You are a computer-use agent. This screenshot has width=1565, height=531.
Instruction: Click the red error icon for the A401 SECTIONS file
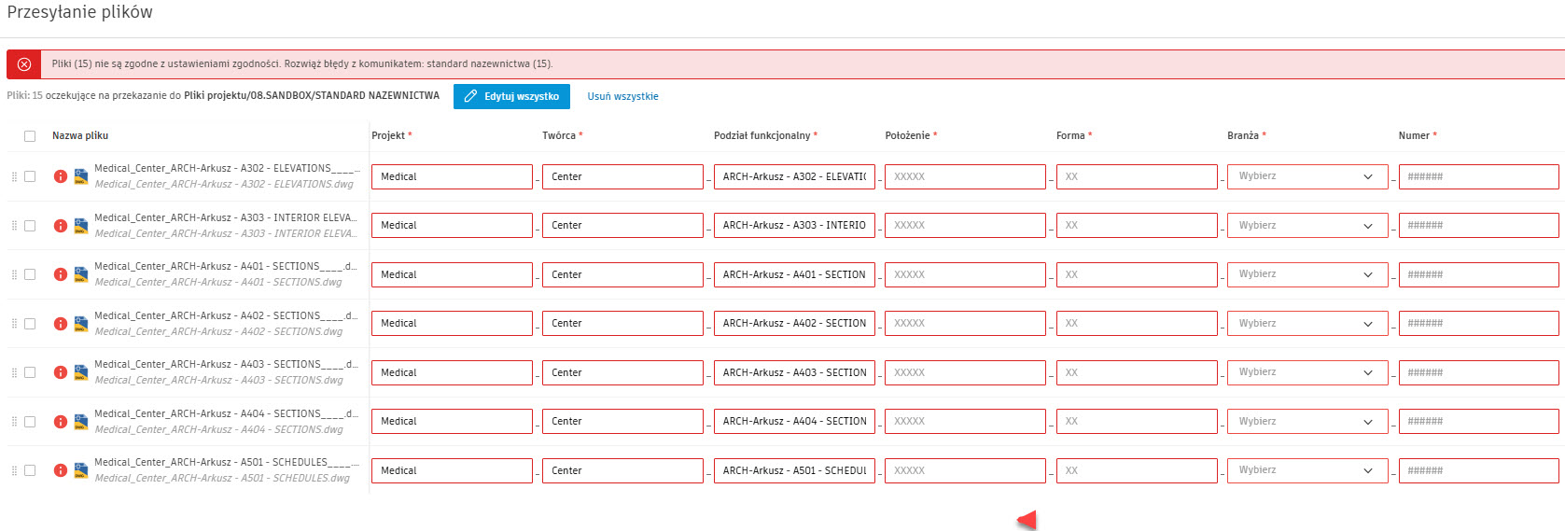(61, 274)
